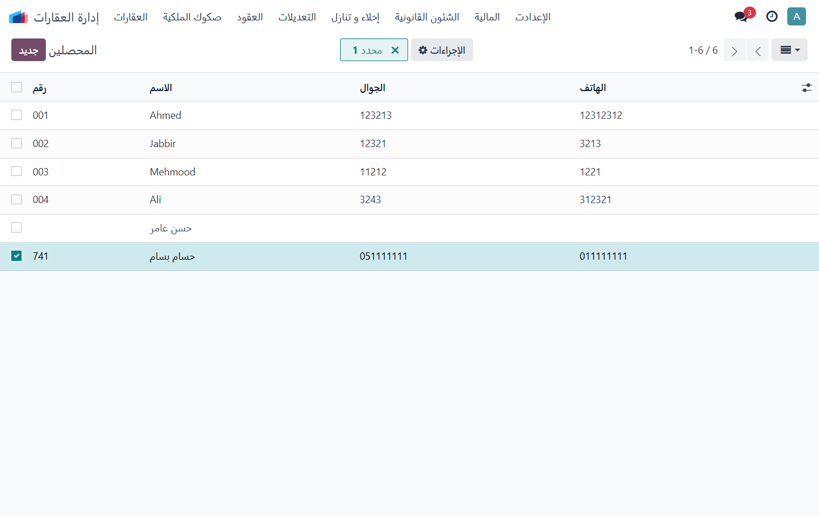Open the صكوك الملكية menu
This screenshot has width=819, height=516.
click(x=192, y=17)
